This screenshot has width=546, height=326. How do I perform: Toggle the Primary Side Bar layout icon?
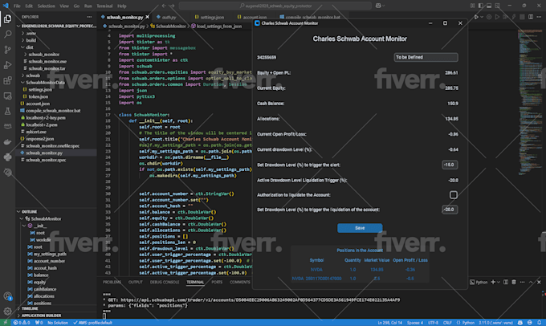pyautogui.click(x=480, y=6)
